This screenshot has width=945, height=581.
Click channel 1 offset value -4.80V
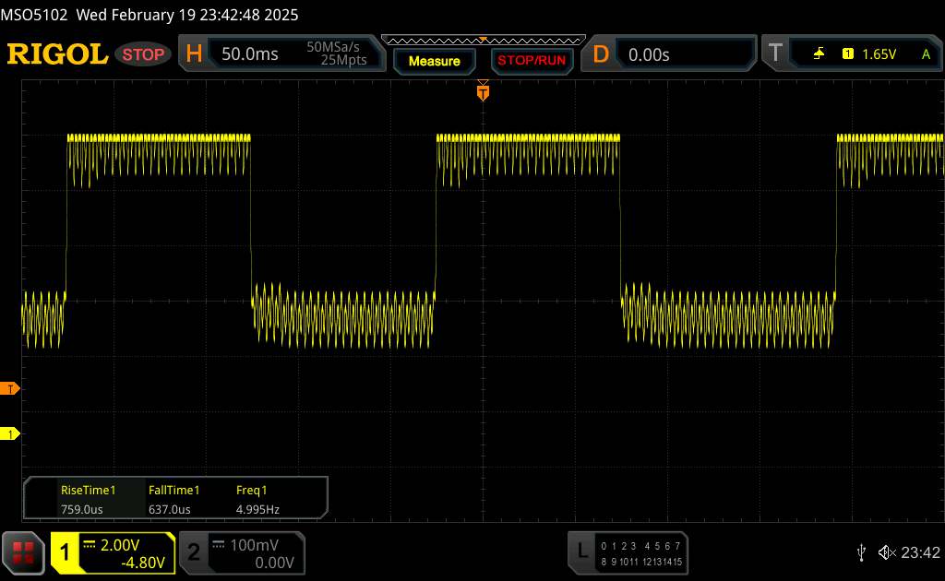[143, 563]
